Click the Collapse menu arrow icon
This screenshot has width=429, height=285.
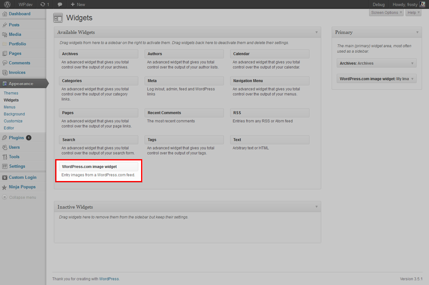point(4,197)
